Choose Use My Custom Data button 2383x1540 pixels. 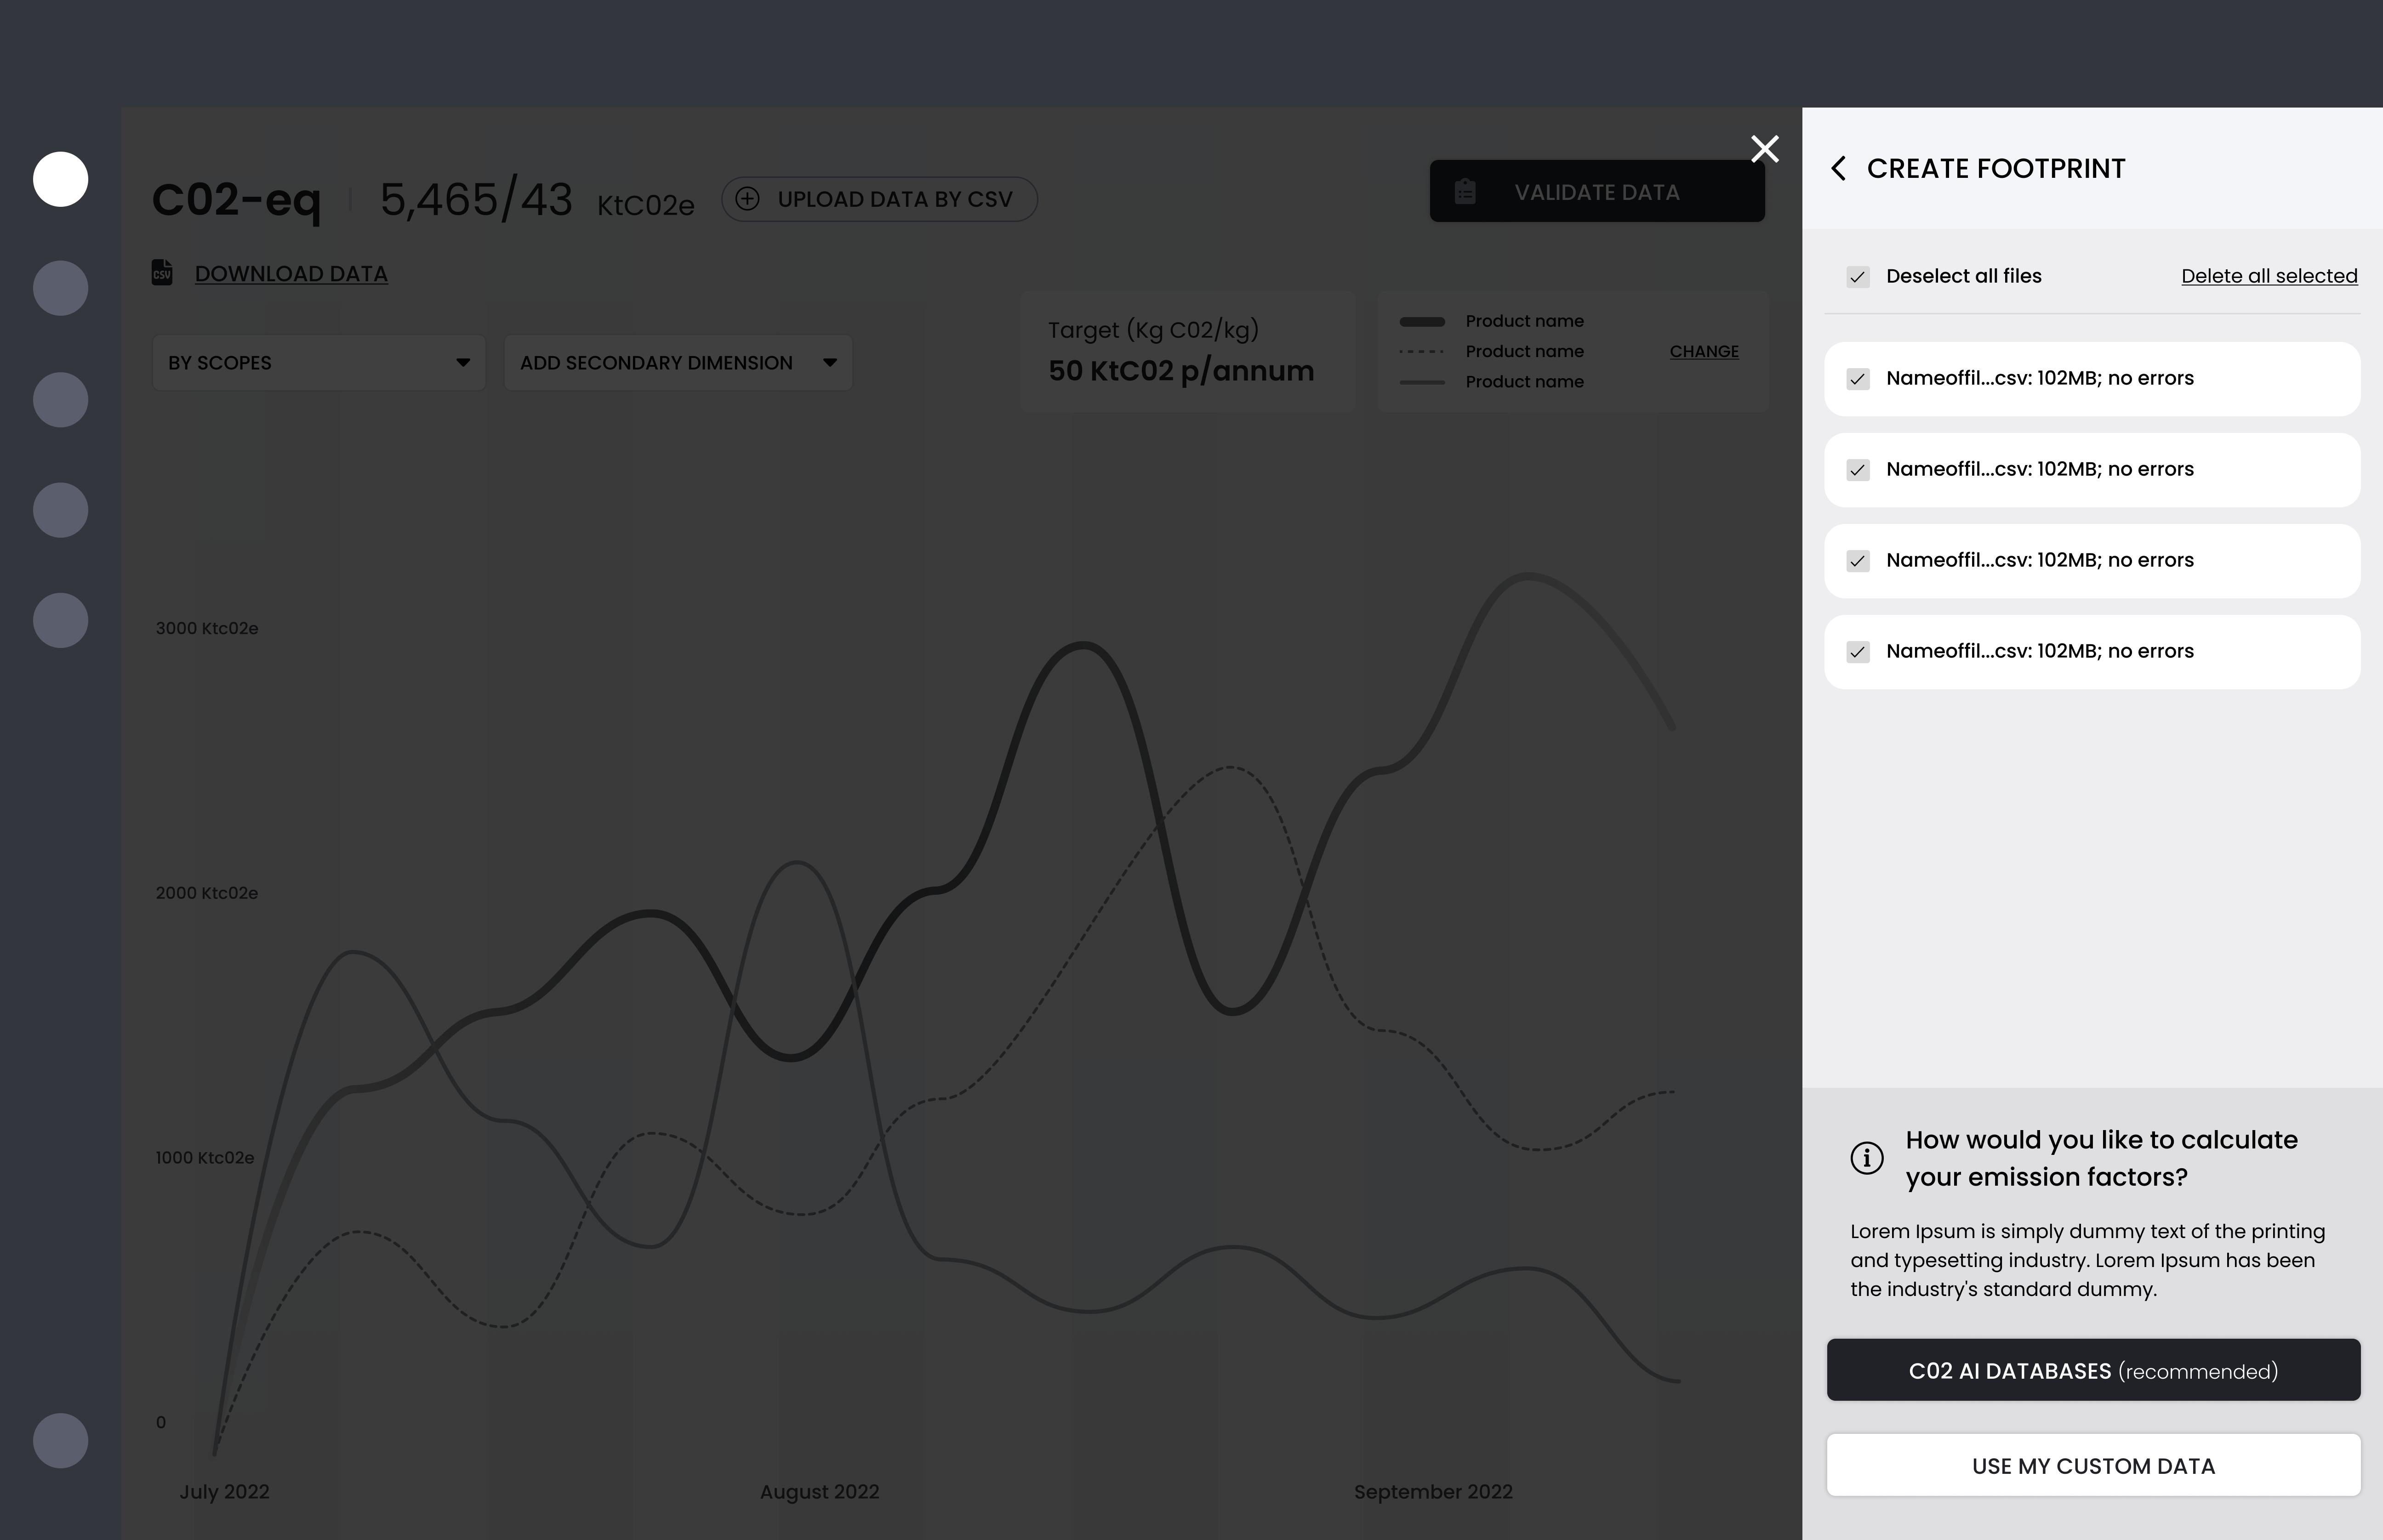(2092, 1466)
